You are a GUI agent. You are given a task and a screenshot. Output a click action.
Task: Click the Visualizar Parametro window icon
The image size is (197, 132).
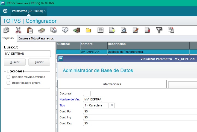click(61, 59)
